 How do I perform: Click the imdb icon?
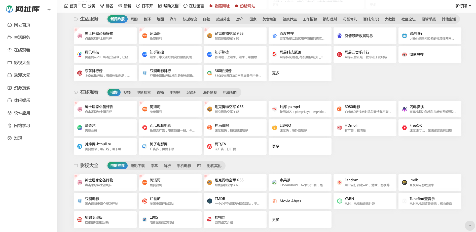pyautogui.click(x=405, y=182)
